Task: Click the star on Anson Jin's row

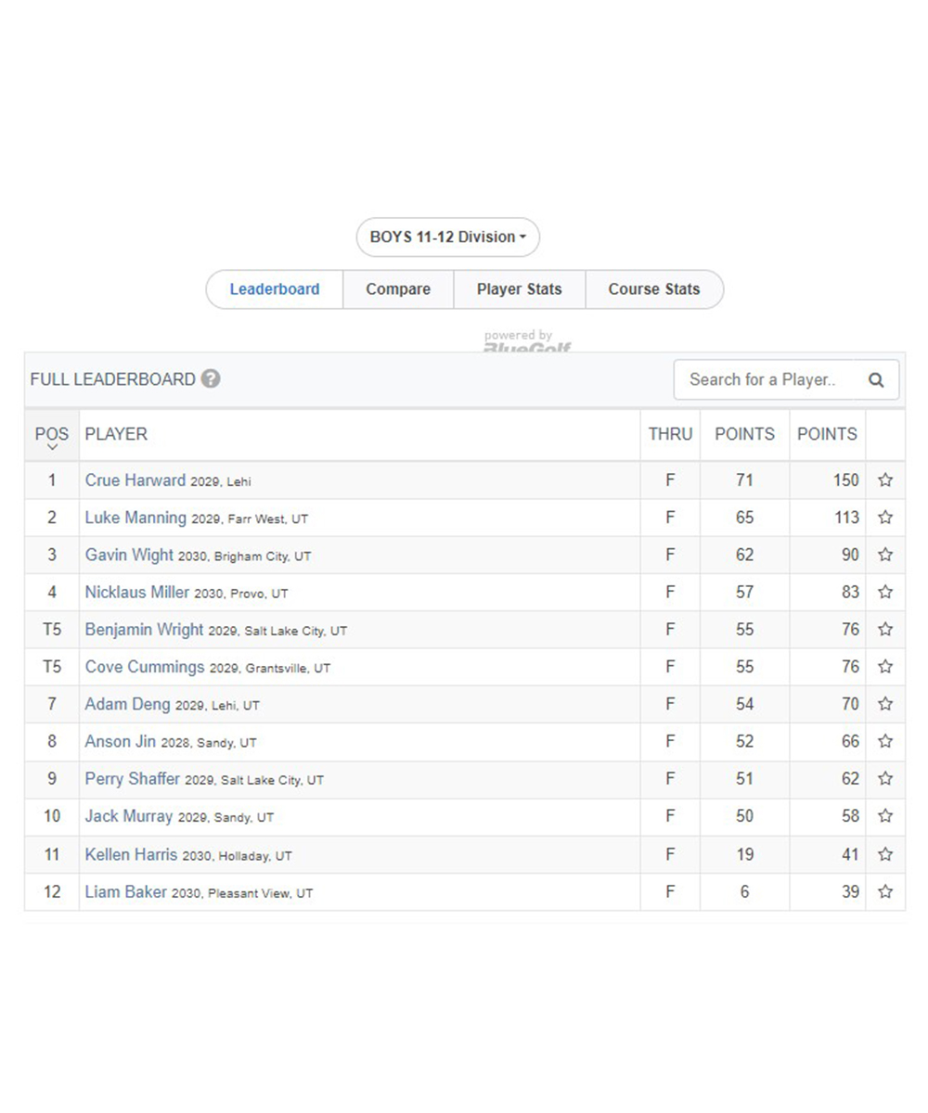Action: pos(885,741)
